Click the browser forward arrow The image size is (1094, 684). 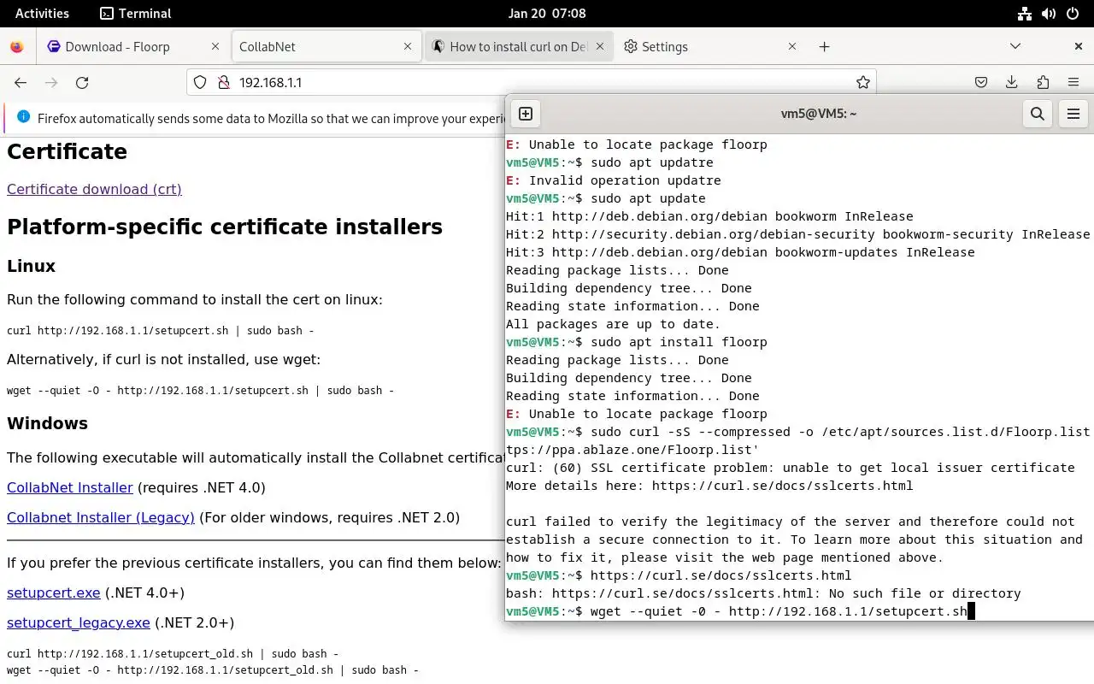(51, 82)
